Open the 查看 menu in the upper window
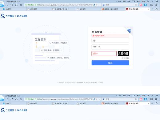This screenshot has height=120, width=160. [x=124, y=1]
